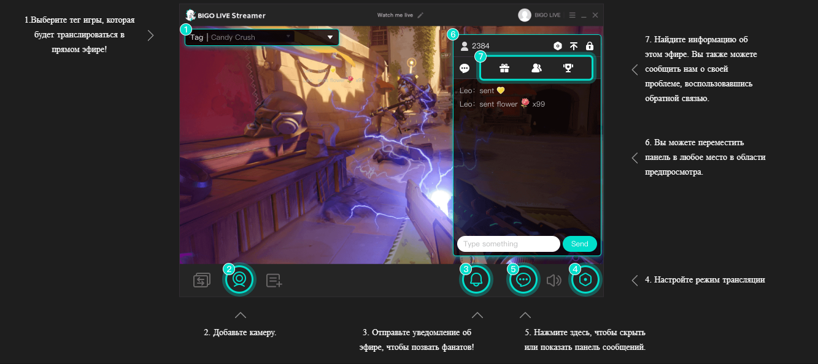
Task: Open the viewers list tab
Action: 536,68
